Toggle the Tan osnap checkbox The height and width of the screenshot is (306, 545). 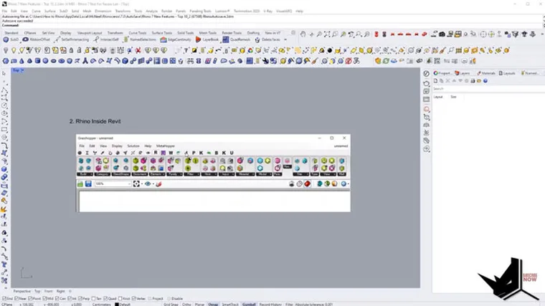point(93,299)
